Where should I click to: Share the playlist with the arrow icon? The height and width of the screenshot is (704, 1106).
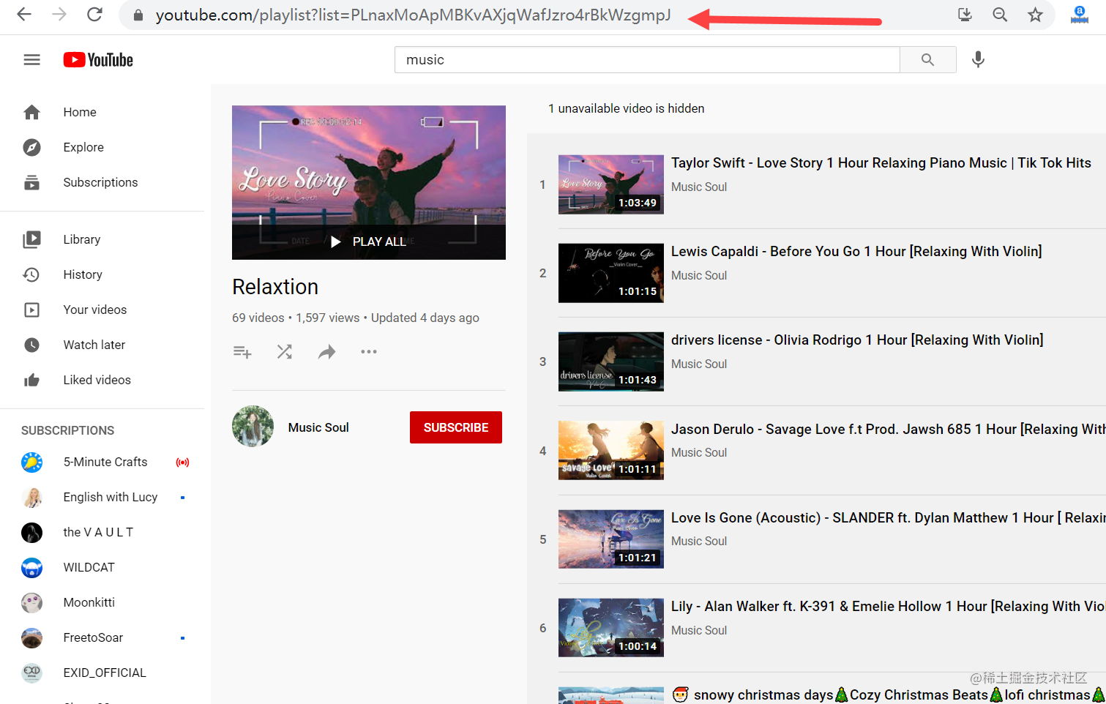click(x=326, y=352)
